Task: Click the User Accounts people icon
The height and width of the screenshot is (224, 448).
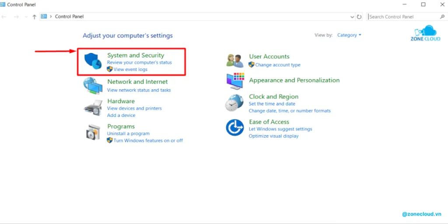Action: click(x=234, y=60)
